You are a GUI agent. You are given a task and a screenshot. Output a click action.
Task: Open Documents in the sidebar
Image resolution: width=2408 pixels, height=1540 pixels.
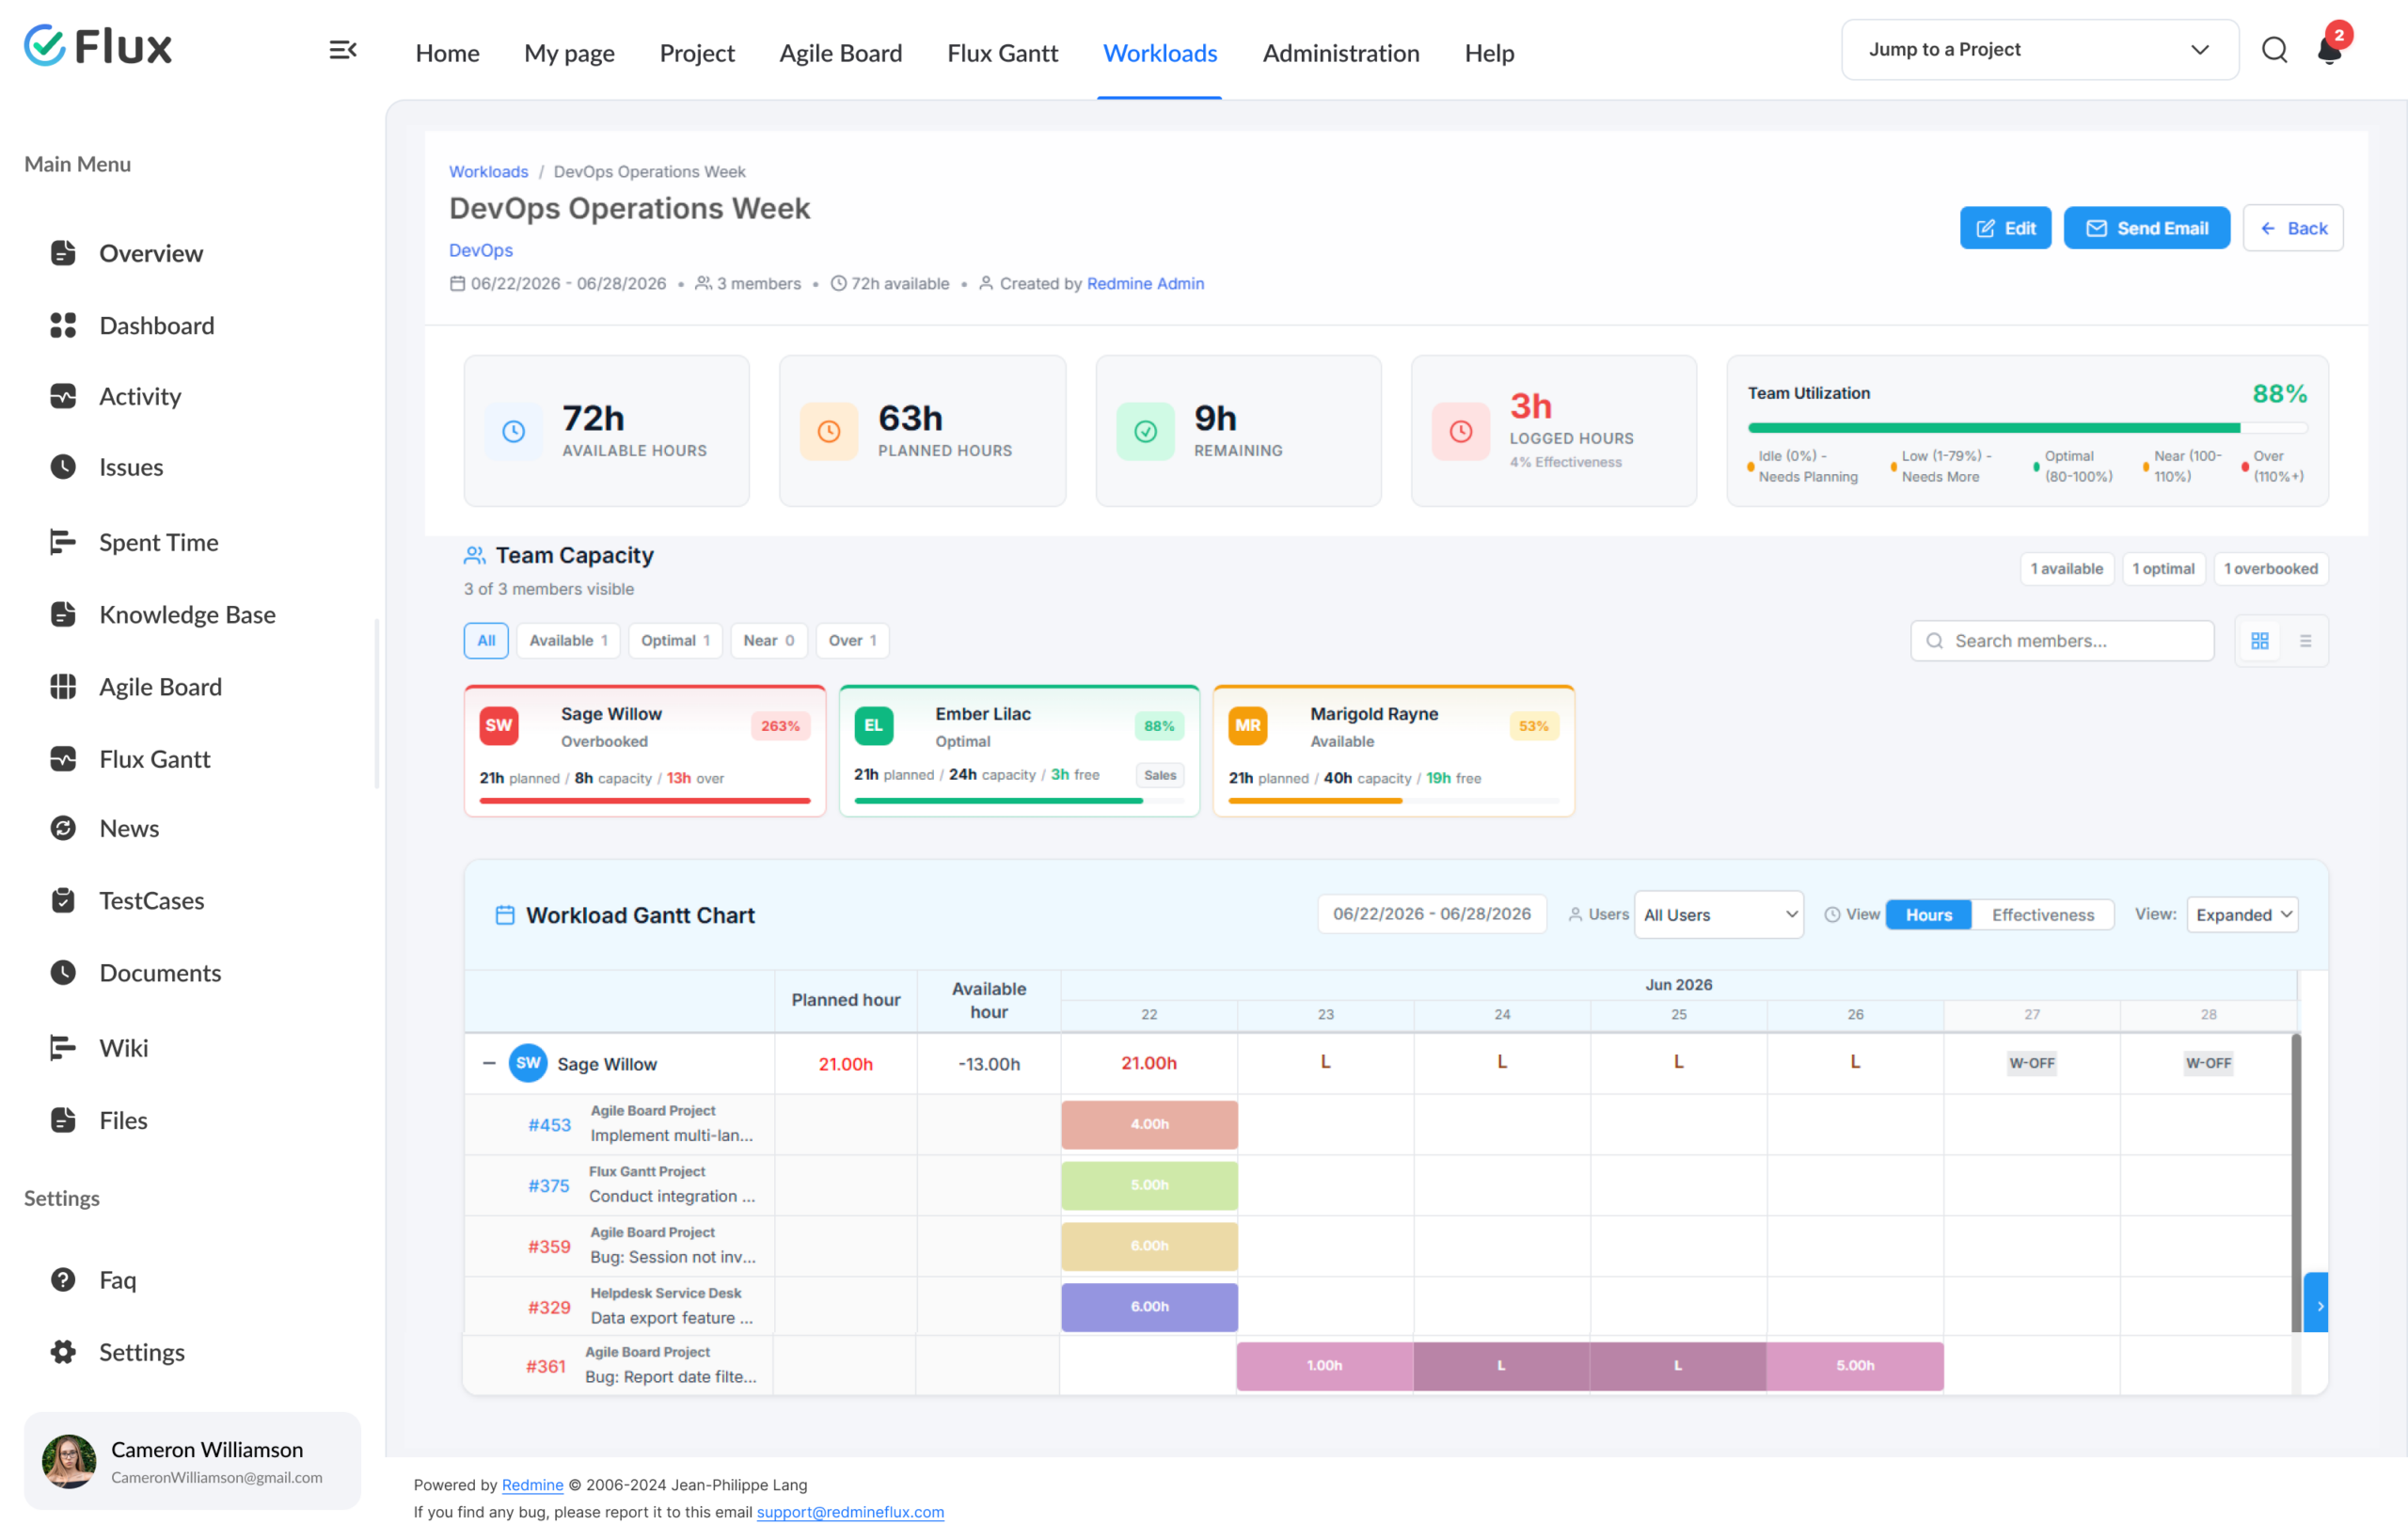click(160, 972)
